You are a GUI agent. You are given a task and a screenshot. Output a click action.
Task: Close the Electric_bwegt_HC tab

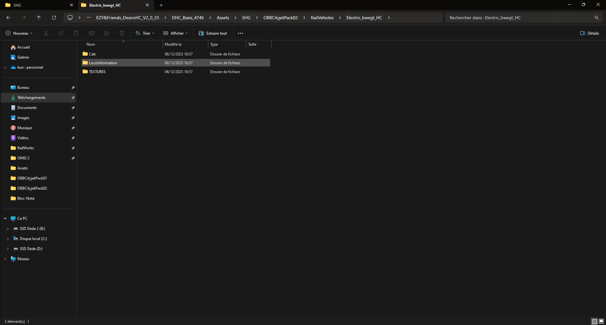coord(147,5)
